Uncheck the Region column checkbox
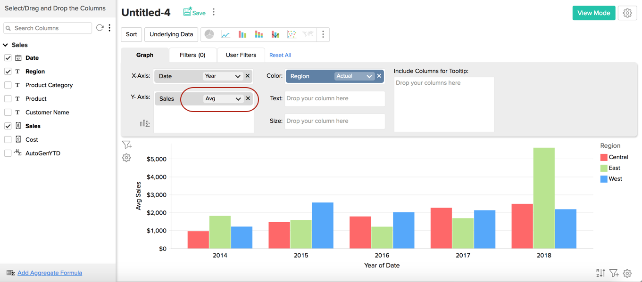 (x=8, y=72)
